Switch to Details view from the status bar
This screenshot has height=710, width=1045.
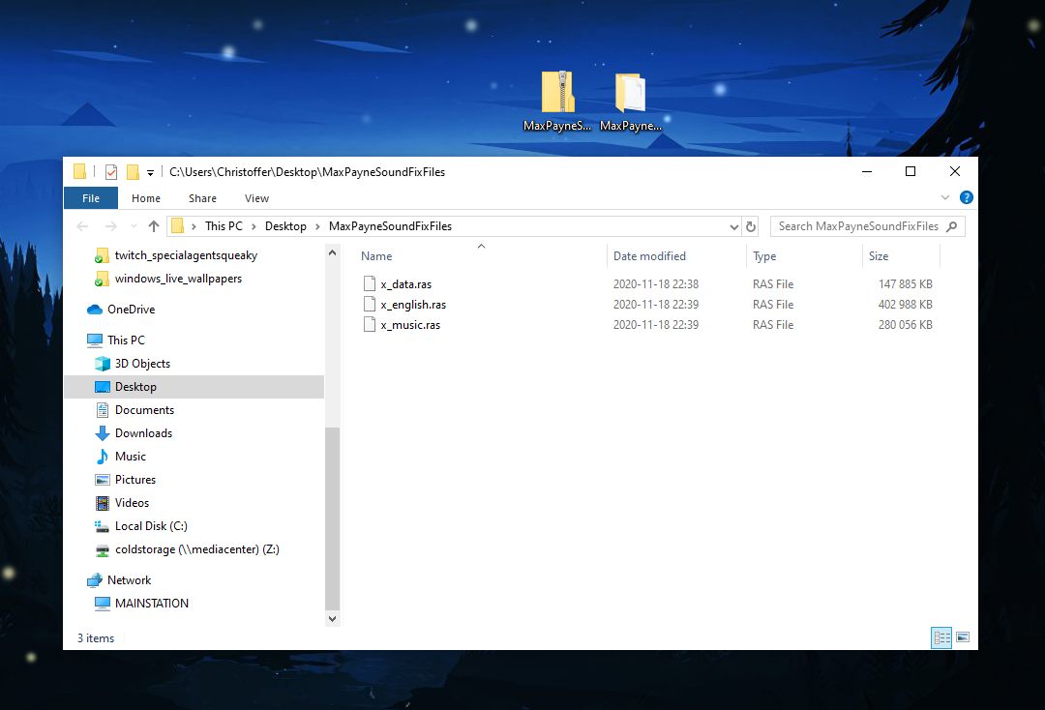click(940, 636)
